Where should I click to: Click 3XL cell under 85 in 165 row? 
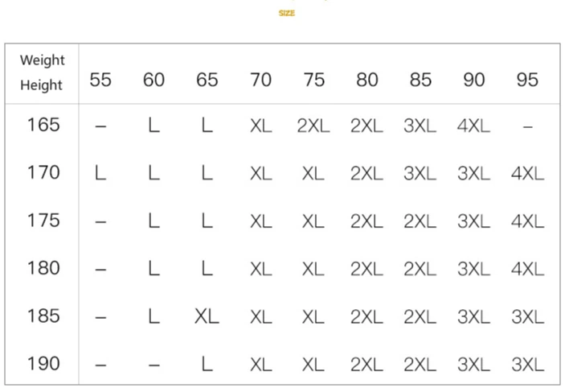pos(420,126)
